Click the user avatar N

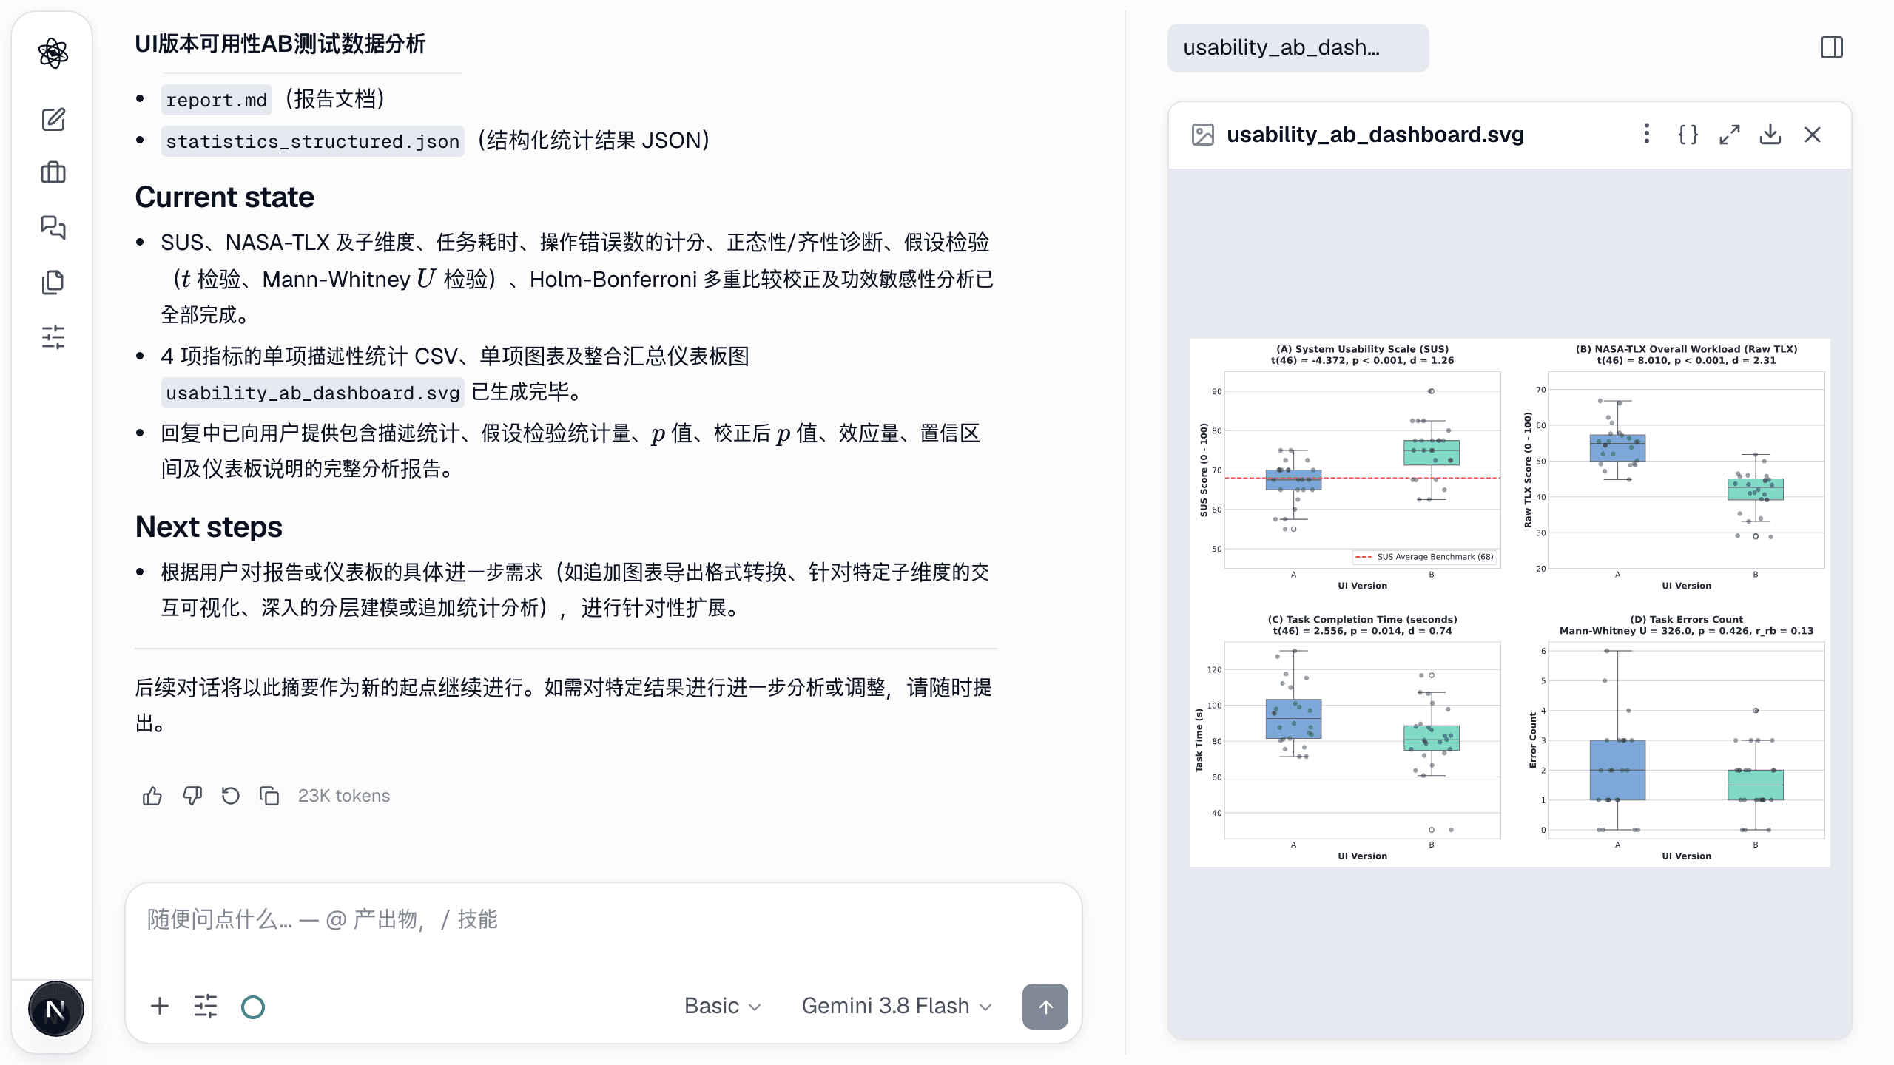tap(55, 1009)
